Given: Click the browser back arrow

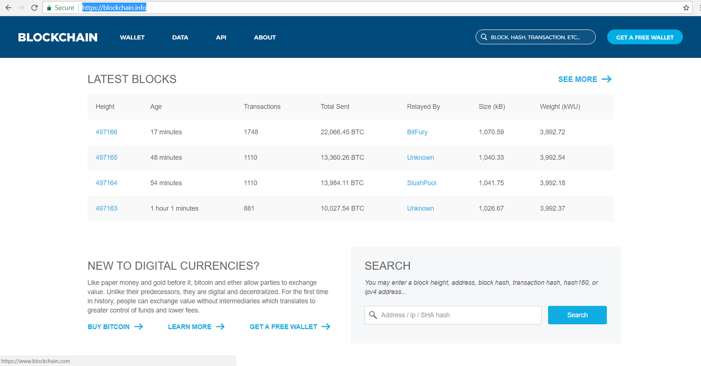Looking at the screenshot, I should click(8, 8).
